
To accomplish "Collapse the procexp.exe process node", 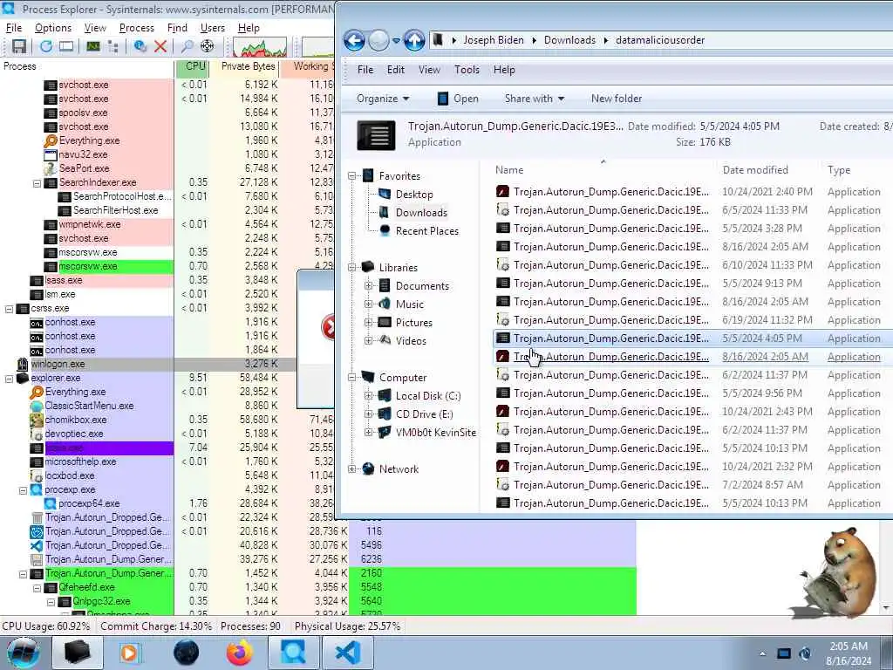I will coord(24,490).
